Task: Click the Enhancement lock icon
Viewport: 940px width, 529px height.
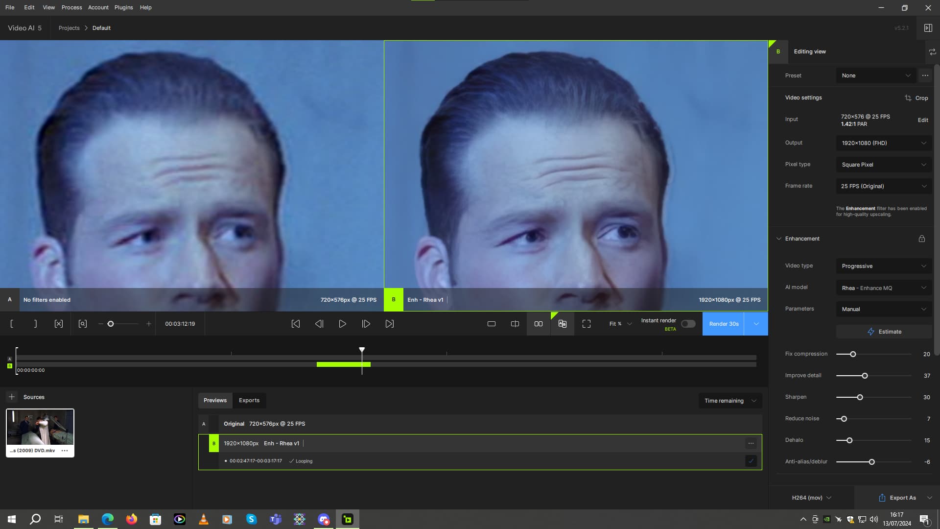Action: (x=922, y=239)
